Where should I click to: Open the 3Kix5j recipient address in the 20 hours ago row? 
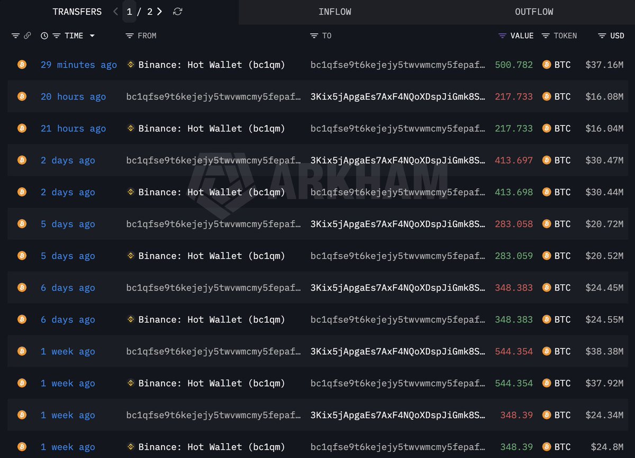pyautogui.click(x=397, y=96)
